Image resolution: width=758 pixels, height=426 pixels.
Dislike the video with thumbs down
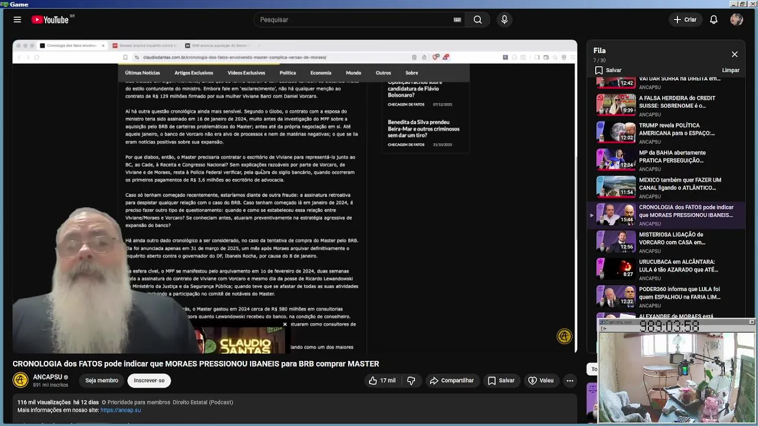click(x=411, y=380)
